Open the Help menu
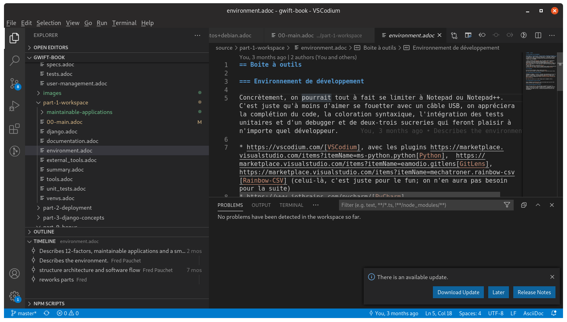The height and width of the screenshot is (322, 567). click(147, 23)
